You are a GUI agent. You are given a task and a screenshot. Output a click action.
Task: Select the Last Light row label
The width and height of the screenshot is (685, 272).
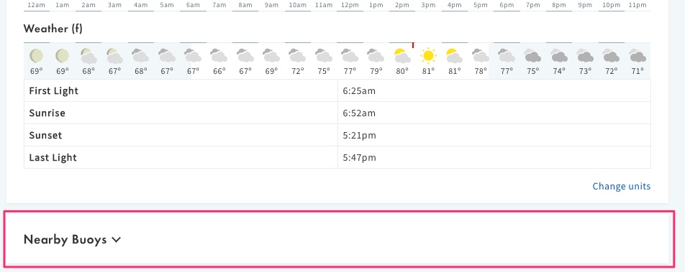click(x=53, y=157)
